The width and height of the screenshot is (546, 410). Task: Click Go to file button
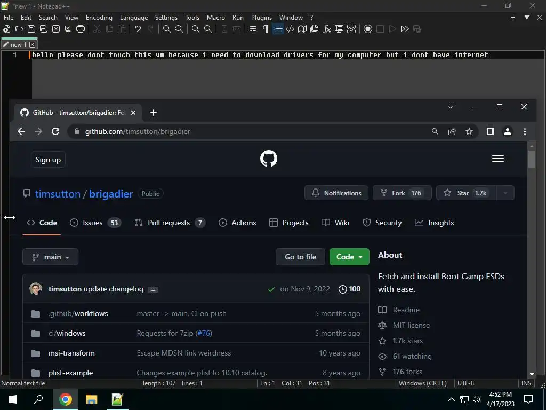pyautogui.click(x=300, y=257)
